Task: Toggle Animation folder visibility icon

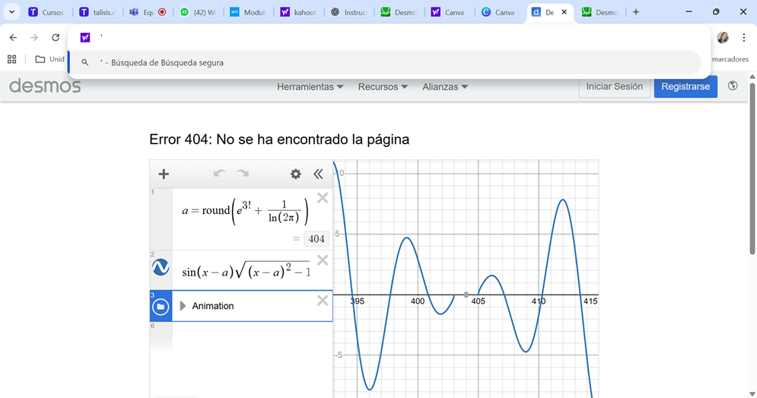Action: 161,307
